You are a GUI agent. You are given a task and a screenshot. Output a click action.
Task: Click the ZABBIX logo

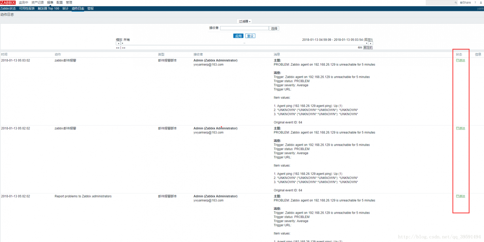(x=8, y=3)
